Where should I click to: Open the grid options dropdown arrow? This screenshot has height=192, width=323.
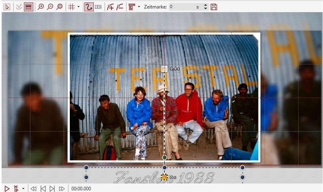[78, 7]
